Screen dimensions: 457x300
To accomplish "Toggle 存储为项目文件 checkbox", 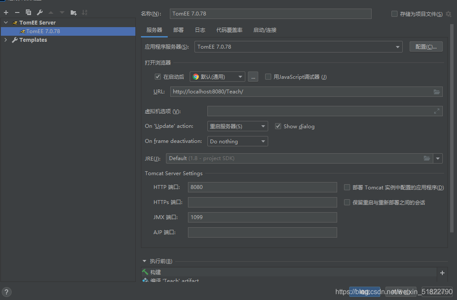I will (x=394, y=14).
